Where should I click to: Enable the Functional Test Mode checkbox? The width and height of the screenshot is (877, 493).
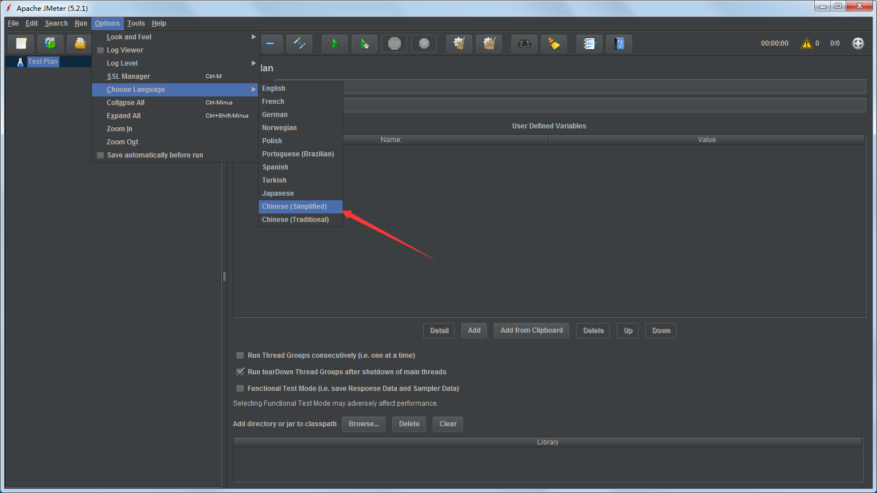[x=240, y=389]
